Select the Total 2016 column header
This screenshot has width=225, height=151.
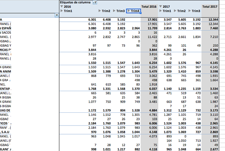(149, 7)
